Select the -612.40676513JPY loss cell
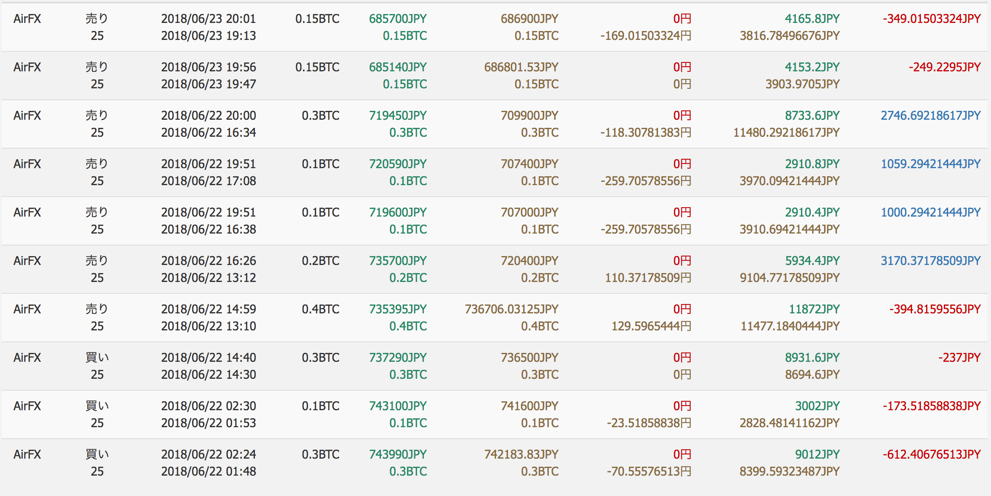The width and height of the screenshot is (991, 496). point(932,454)
